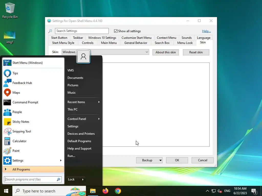Click the Type here to search box

click(x=49, y=191)
